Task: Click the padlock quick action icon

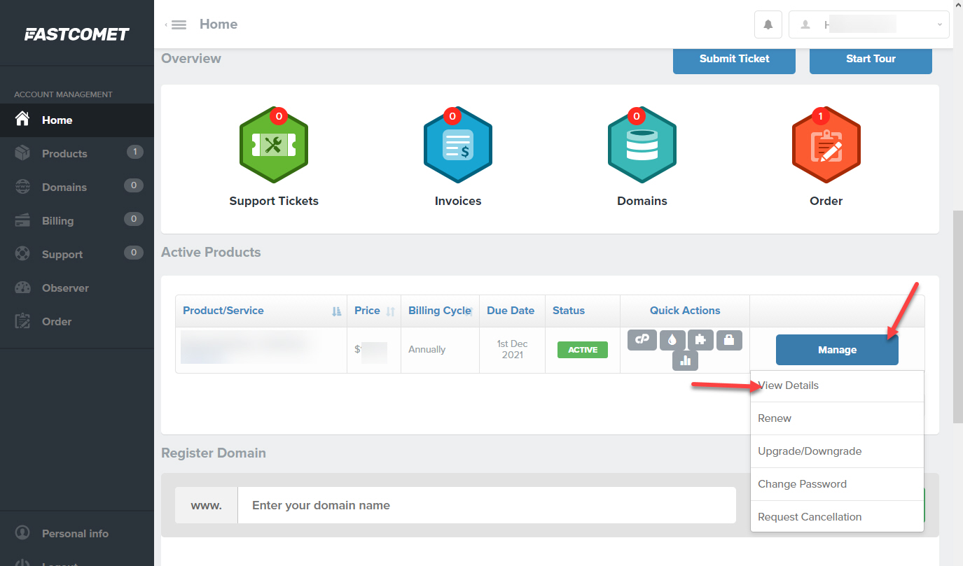Action: [729, 340]
